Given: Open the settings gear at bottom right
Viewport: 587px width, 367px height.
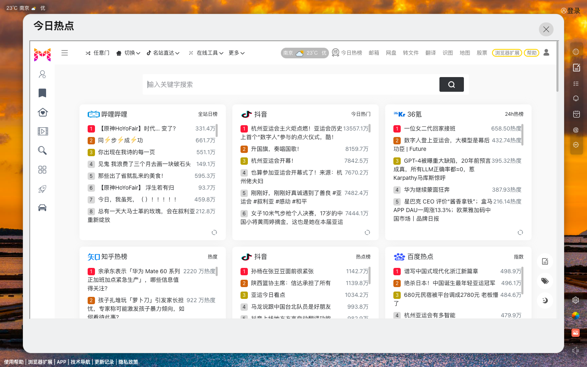Looking at the screenshot, I should pyautogui.click(x=576, y=300).
